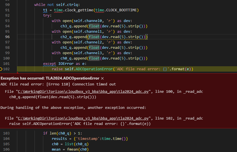Click 'IOError' in except clause
This screenshot has height=152, width=237.
66,64
